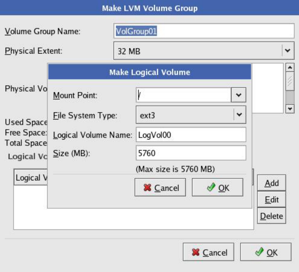299x272 pixels.
Task: Open the Physical Extent dropdown arrow
Action: pos(288,51)
